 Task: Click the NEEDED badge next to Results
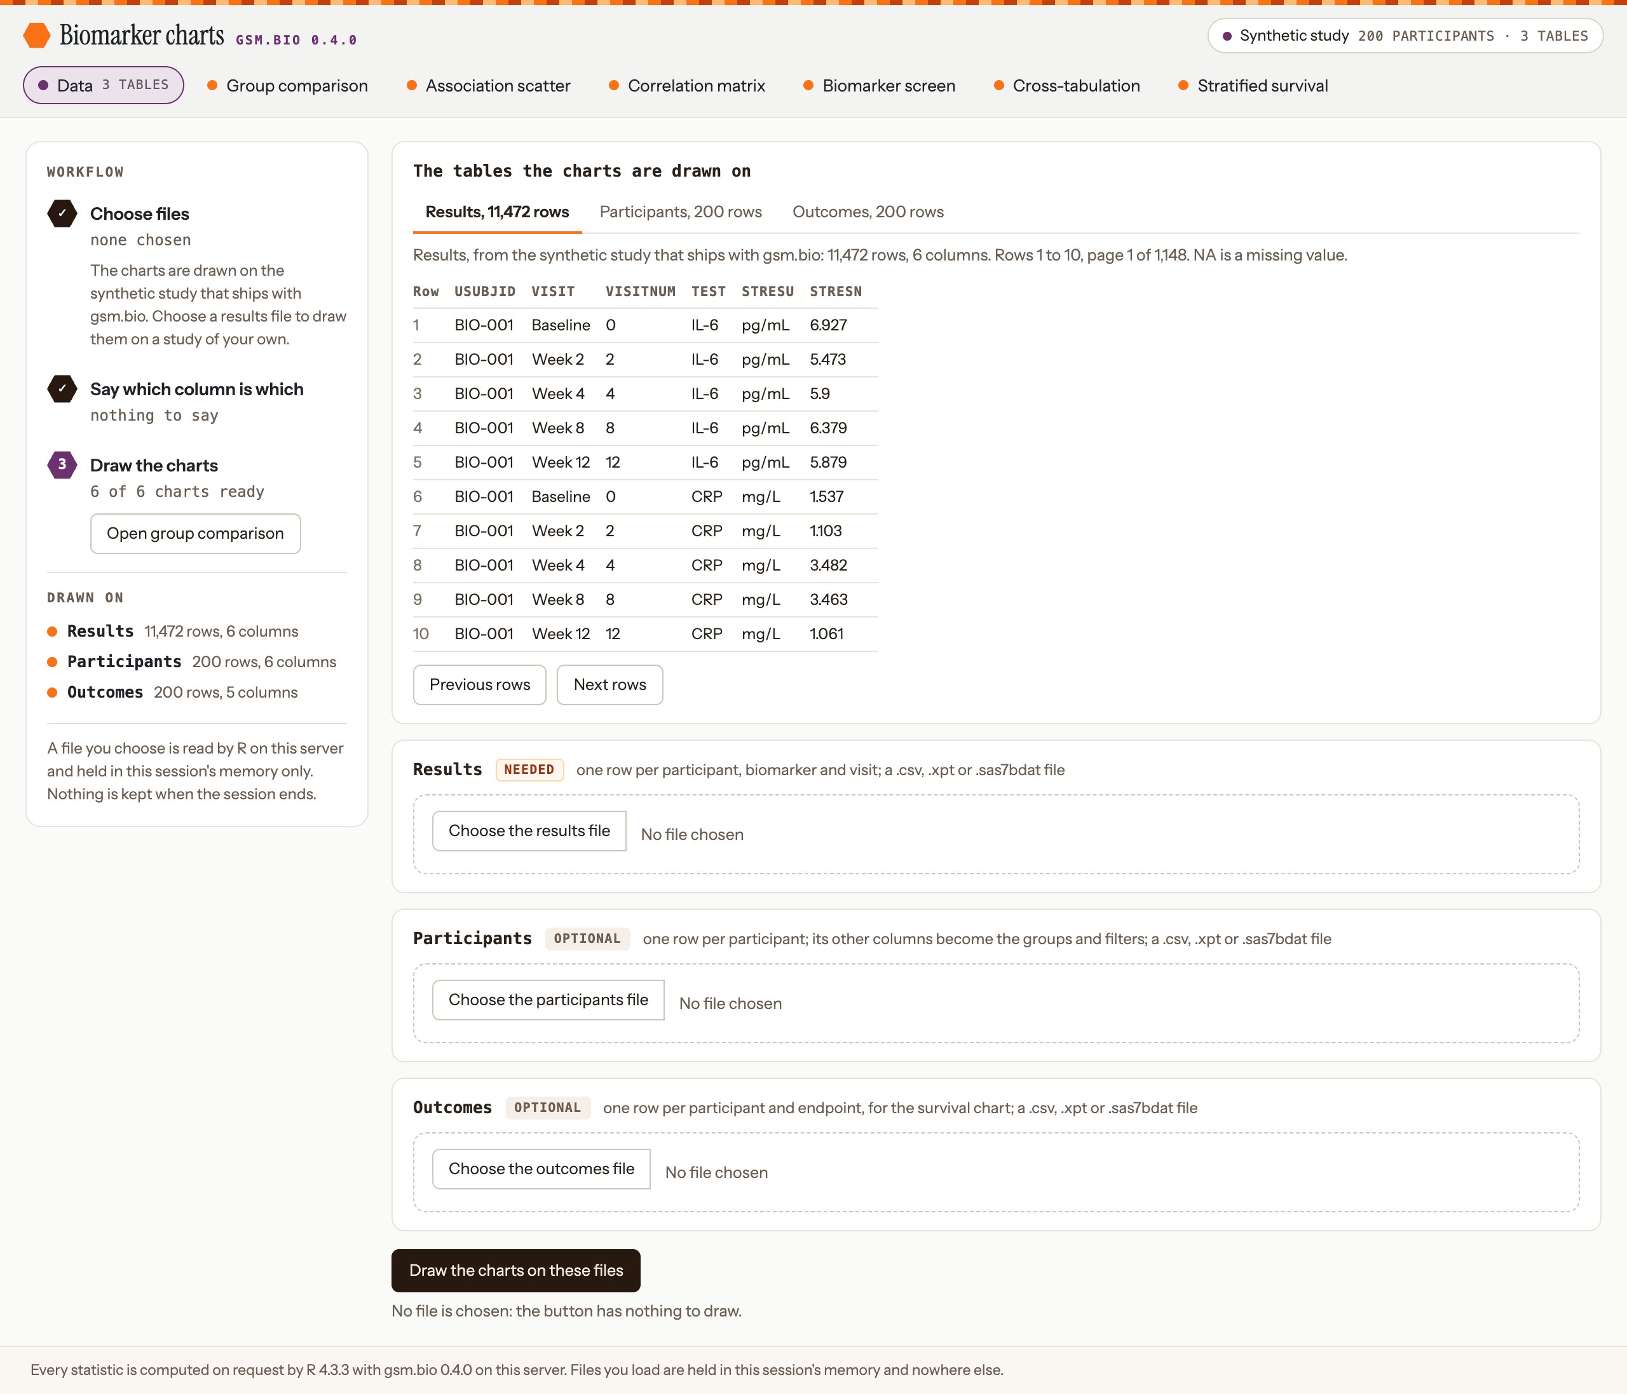pos(529,769)
